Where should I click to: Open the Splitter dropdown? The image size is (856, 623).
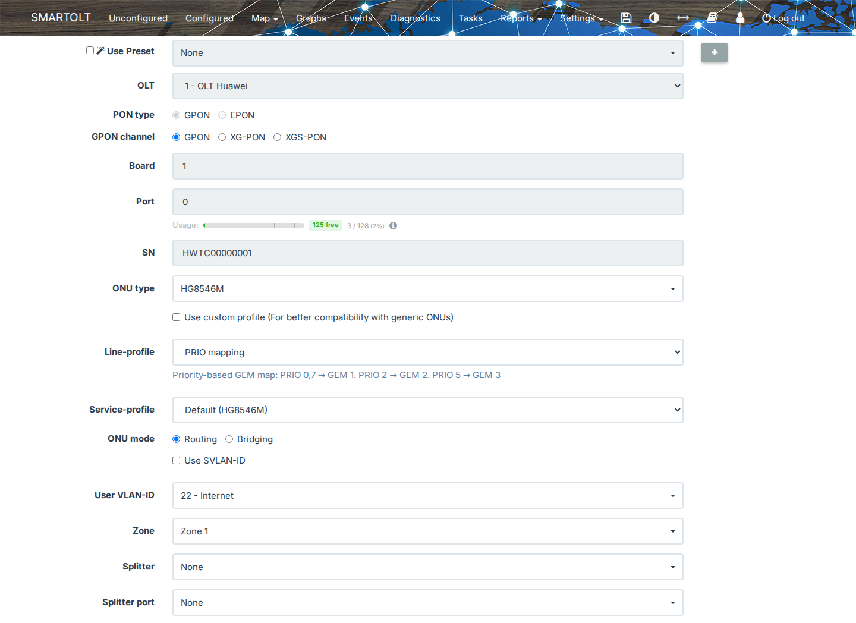[x=428, y=567]
